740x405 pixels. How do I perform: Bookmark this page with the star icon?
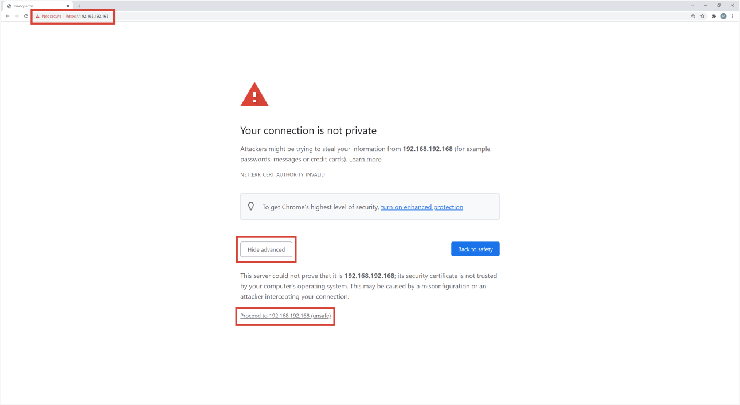pos(703,16)
